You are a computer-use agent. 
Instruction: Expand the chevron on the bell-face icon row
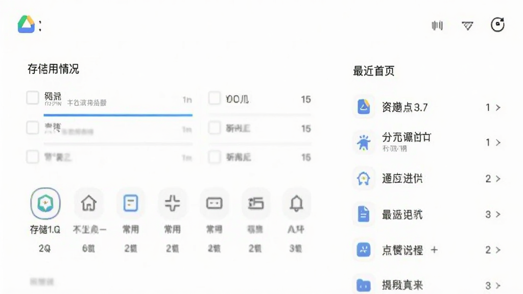coord(498,179)
